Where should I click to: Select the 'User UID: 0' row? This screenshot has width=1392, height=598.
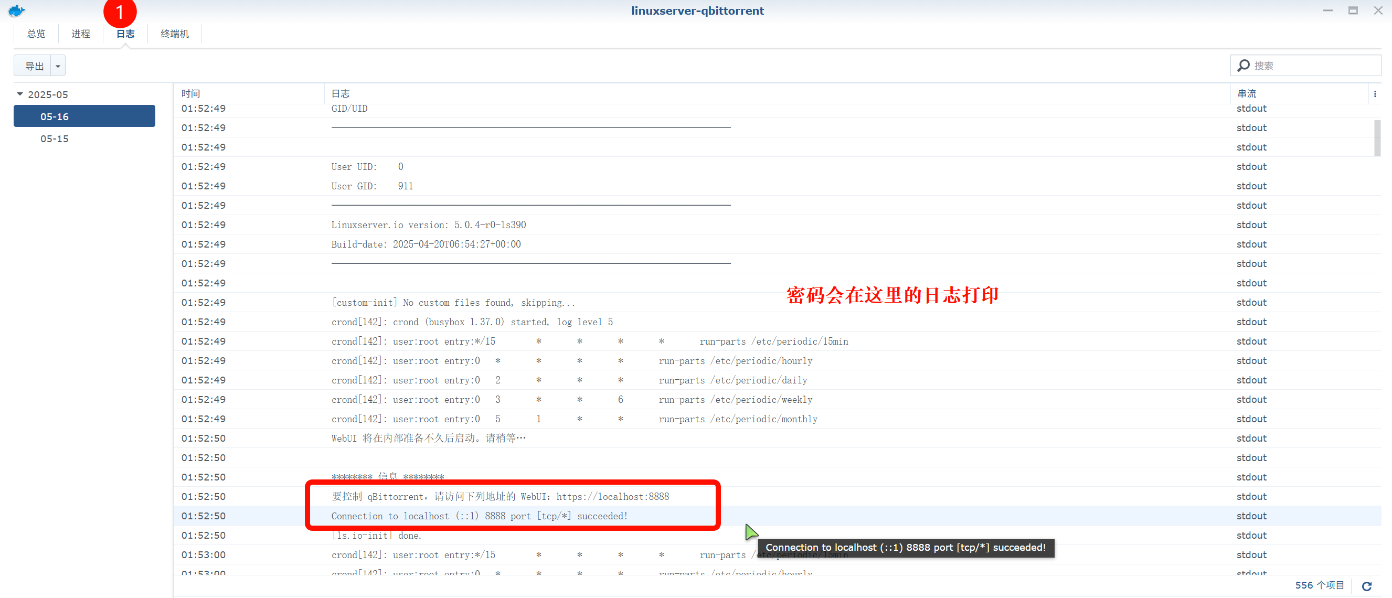[777, 166]
